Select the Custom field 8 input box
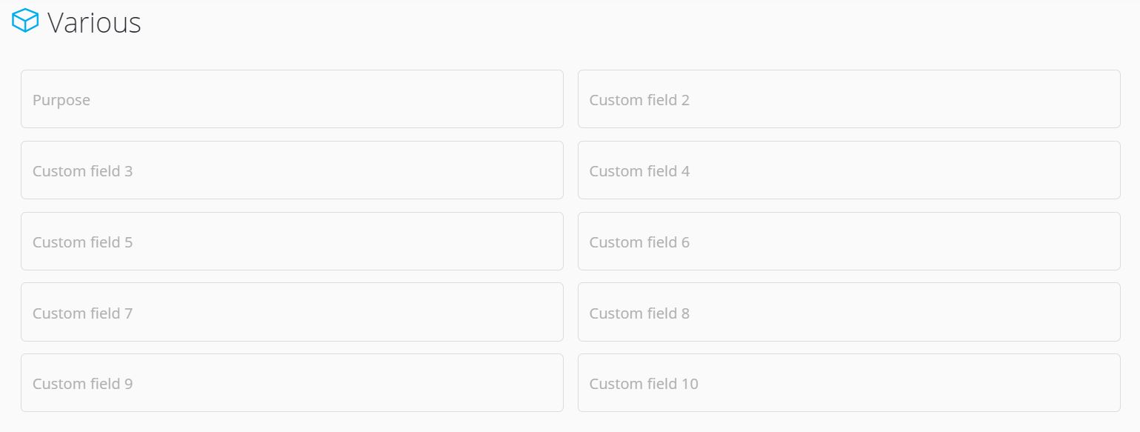Viewport: 1140px width, 432px height. coord(849,312)
